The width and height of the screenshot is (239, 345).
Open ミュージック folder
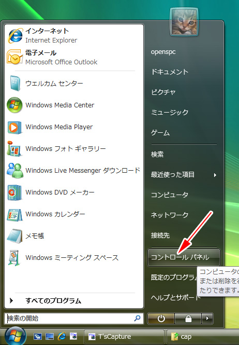click(170, 112)
